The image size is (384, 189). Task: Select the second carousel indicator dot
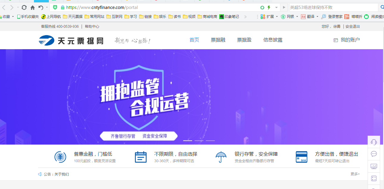click(199, 140)
